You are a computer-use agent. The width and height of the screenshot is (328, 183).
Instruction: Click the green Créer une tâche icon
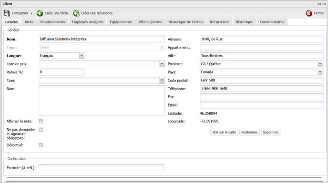pos(40,13)
